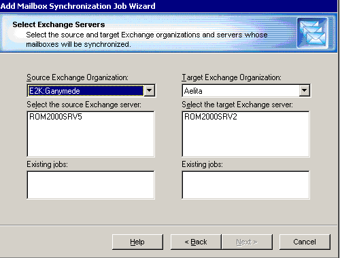340x258 pixels.
Task: Click the source Existing jobs list
Action: coord(90,185)
